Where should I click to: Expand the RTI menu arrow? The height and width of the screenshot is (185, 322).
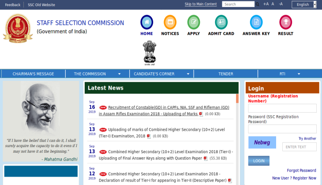click(x=299, y=74)
